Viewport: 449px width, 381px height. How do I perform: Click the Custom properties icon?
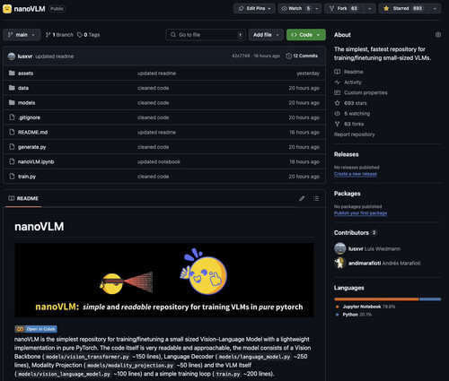pyautogui.click(x=337, y=92)
